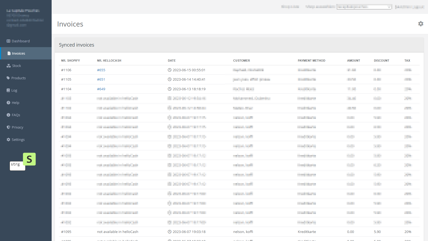Click the Privacy shield icon
The image size is (428, 241).
[8, 127]
